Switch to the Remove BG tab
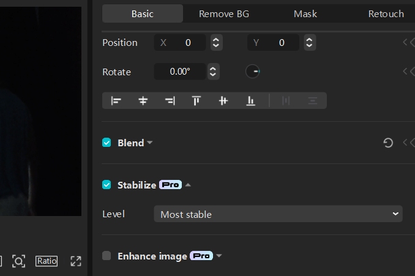This screenshot has height=276, width=415. point(224,13)
